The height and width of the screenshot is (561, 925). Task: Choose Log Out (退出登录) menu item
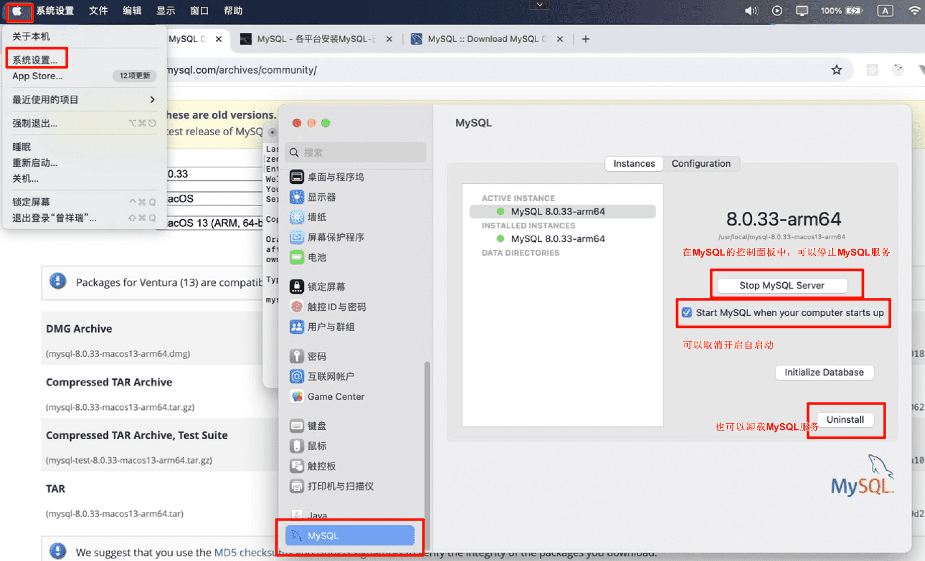click(x=84, y=218)
